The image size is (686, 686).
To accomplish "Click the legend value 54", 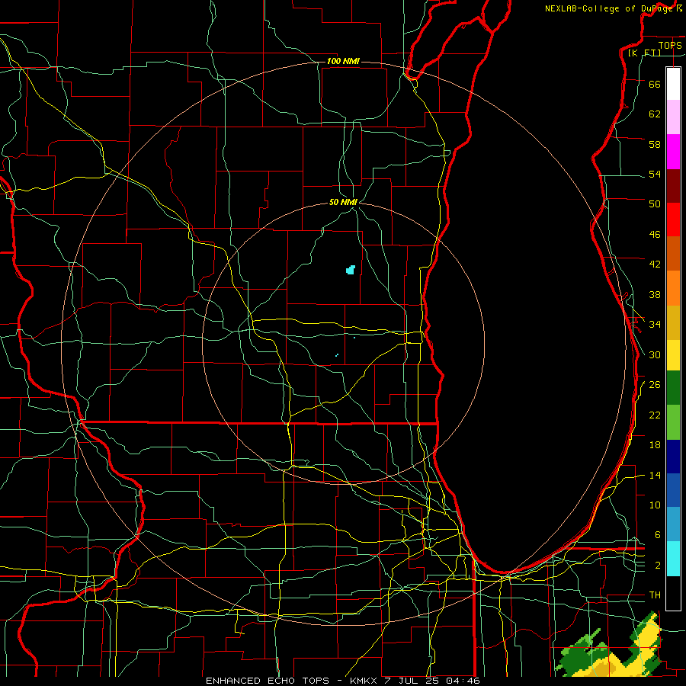I will pos(655,174).
